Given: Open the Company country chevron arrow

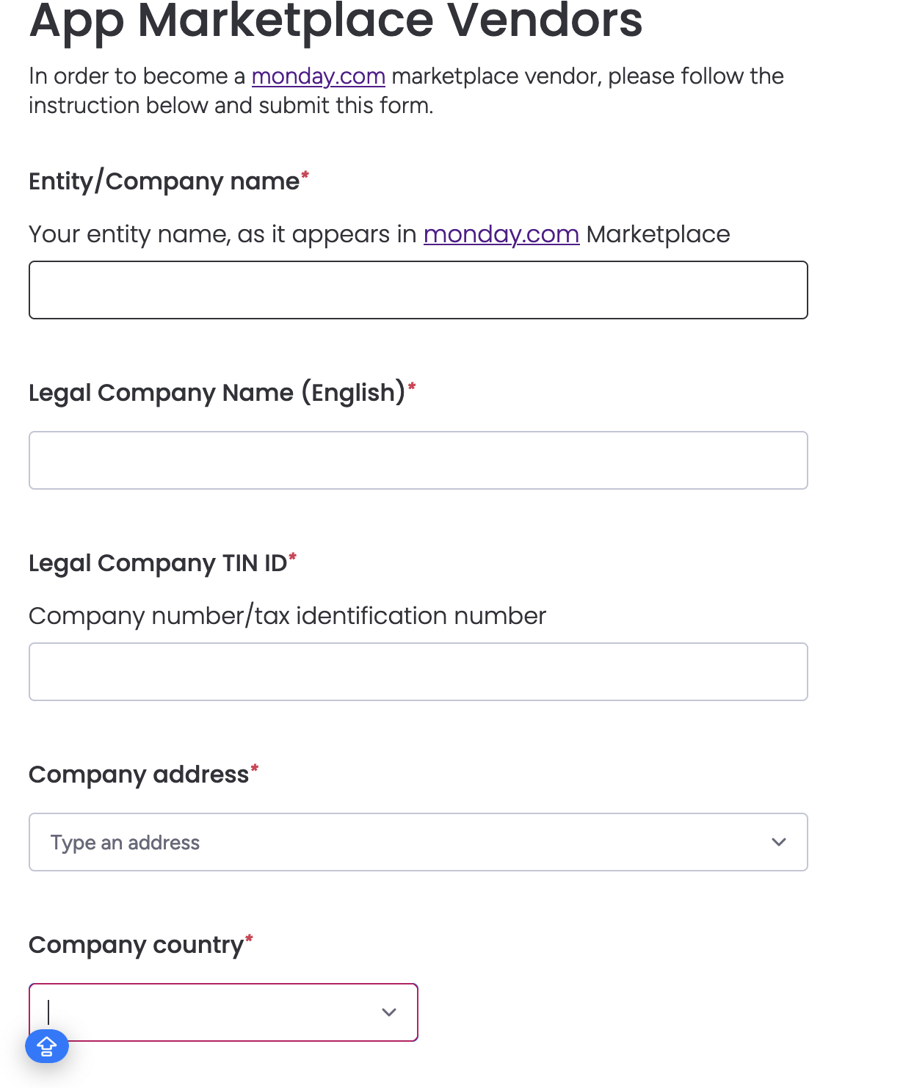Looking at the screenshot, I should (389, 1012).
